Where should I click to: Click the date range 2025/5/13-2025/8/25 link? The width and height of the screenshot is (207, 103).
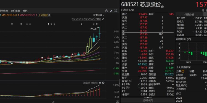[86, 19]
